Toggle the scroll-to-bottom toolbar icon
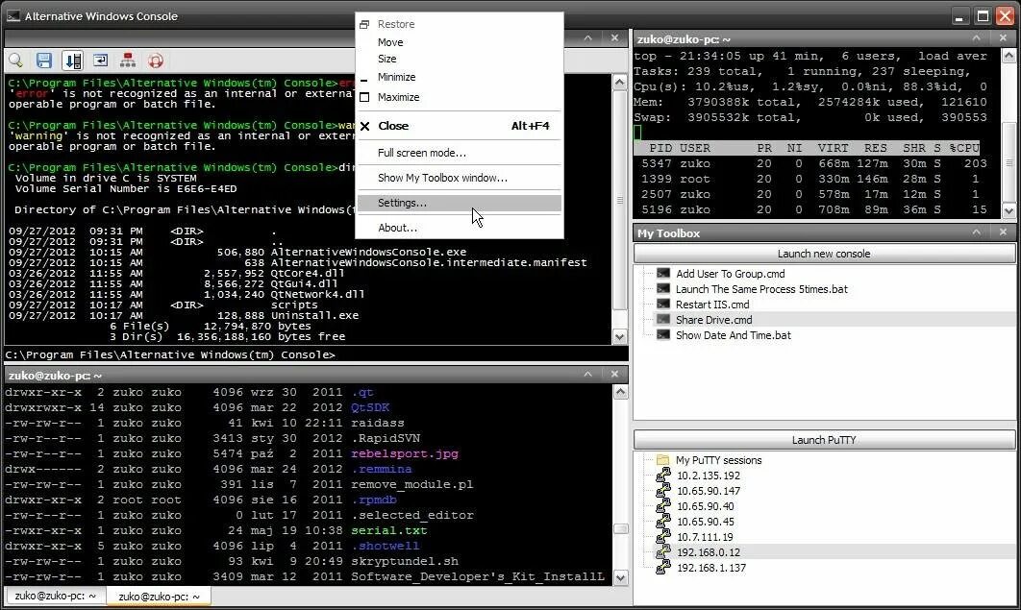This screenshot has height=610, width=1021. pos(72,60)
